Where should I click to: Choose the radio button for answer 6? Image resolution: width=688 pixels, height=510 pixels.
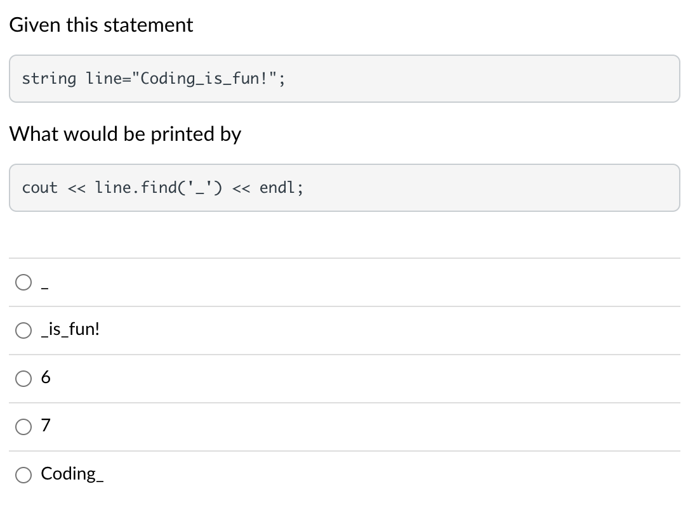[x=23, y=379]
